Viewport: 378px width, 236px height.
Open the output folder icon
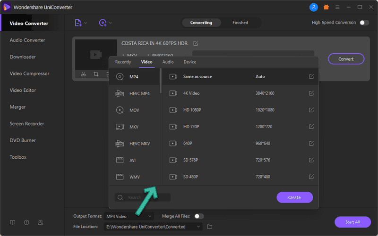tap(209, 227)
